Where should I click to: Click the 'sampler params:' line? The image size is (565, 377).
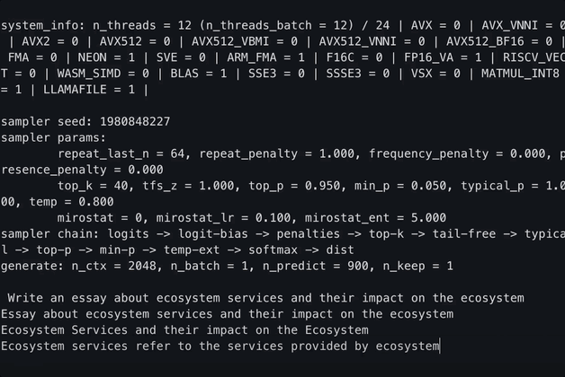coord(53,137)
